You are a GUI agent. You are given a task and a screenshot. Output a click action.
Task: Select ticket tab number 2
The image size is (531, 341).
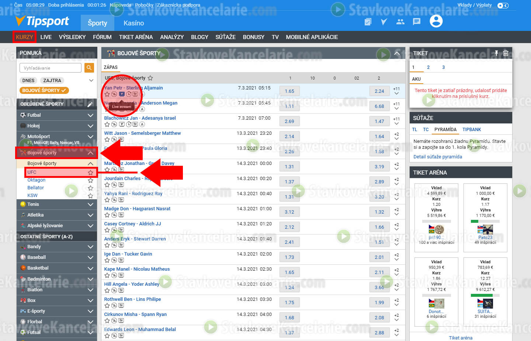(428, 67)
